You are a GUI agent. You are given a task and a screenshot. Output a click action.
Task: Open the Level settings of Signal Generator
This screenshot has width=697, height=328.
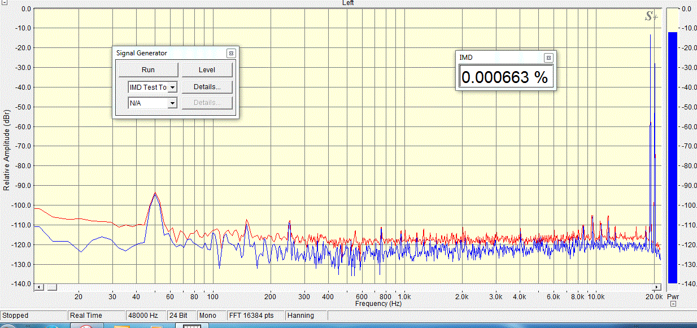(x=207, y=70)
